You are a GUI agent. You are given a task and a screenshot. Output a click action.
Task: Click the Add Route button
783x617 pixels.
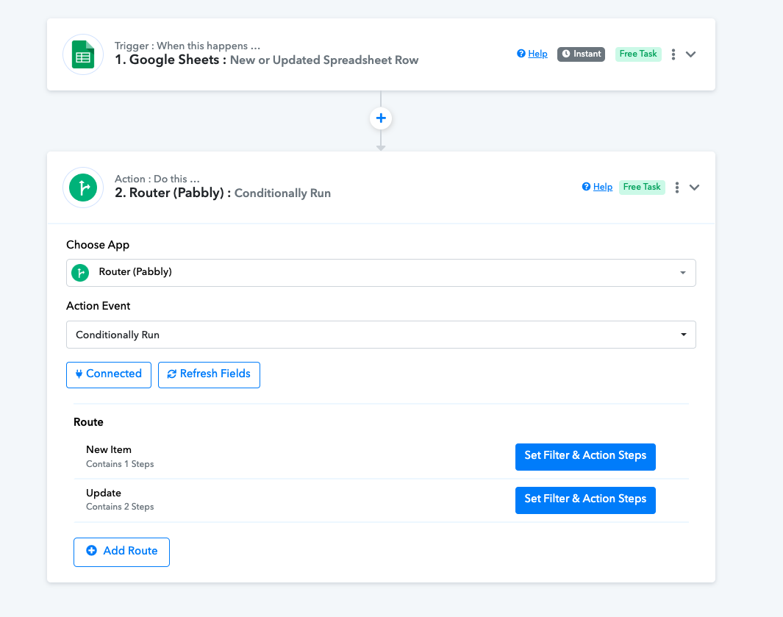point(121,552)
